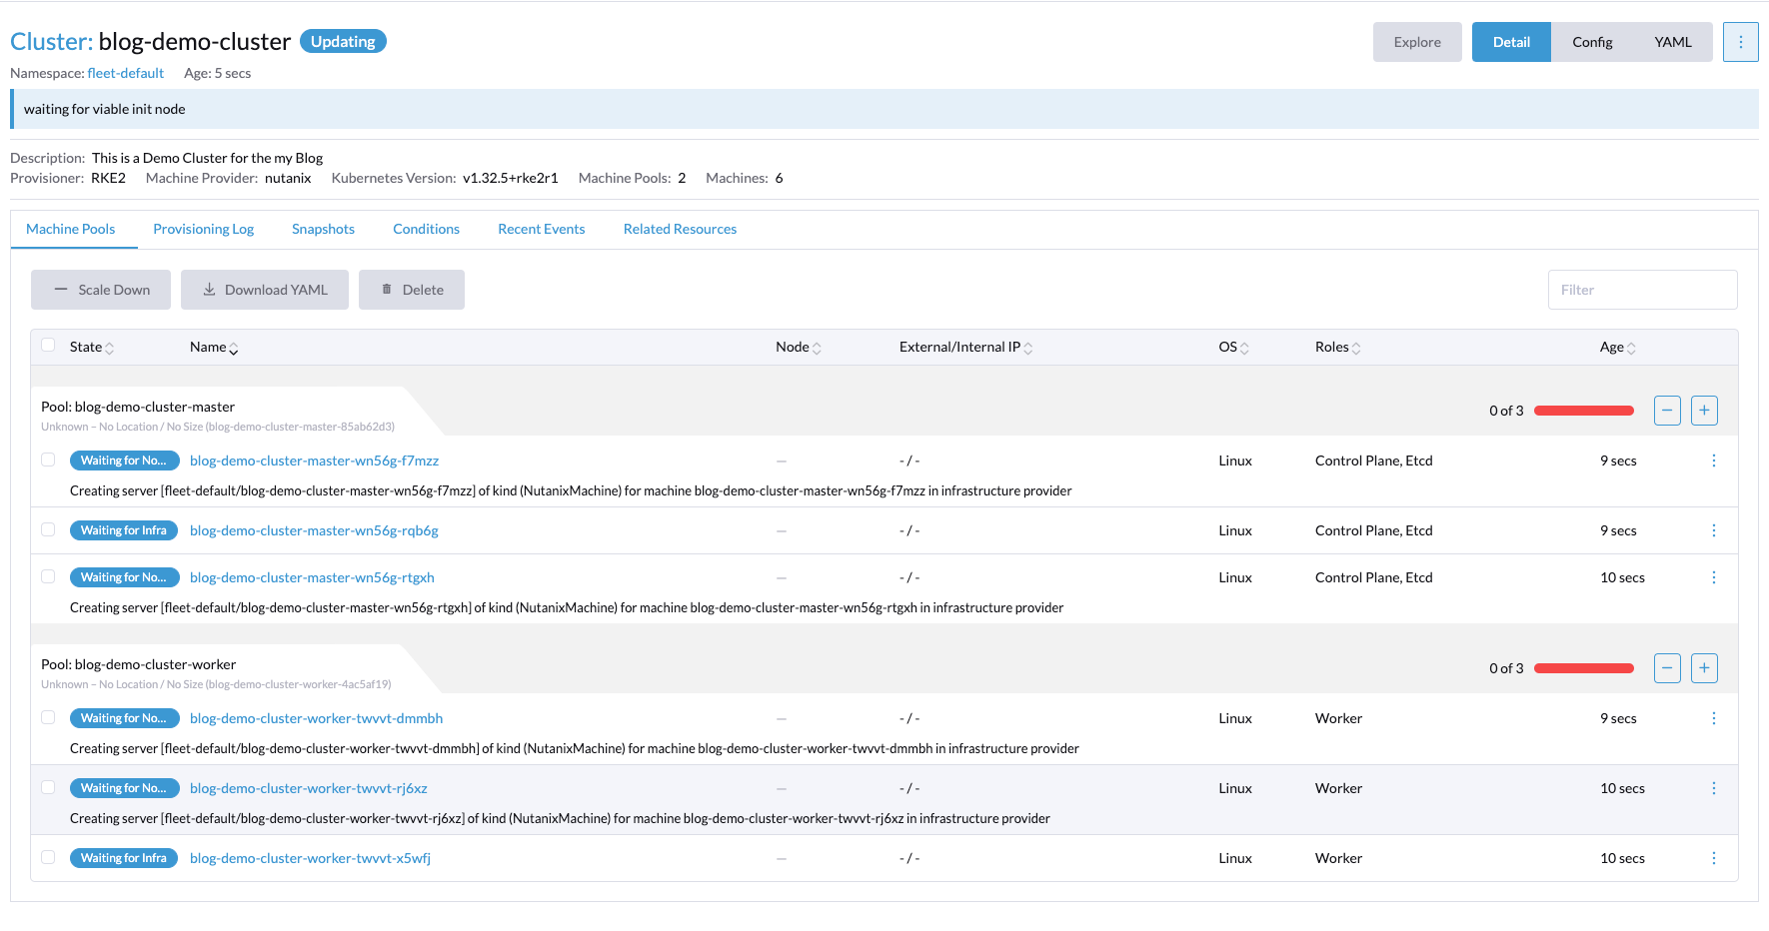The width and height of the screenshot is (1769, 931).
Task: Focus the Filter input field
Action: pyautogui.click(x=1642, y=290)
